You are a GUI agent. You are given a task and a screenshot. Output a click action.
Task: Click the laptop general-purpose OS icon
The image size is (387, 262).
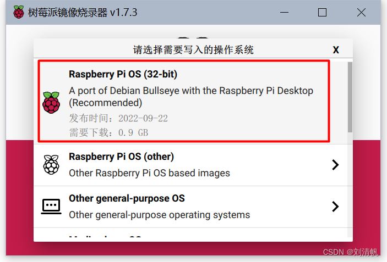click(x=51, y=207)
